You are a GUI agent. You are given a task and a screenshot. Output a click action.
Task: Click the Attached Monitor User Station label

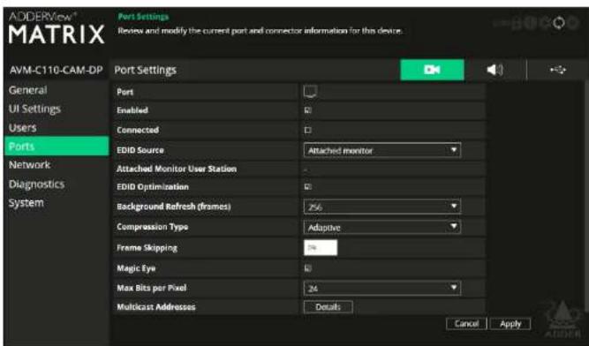(177, 169)
